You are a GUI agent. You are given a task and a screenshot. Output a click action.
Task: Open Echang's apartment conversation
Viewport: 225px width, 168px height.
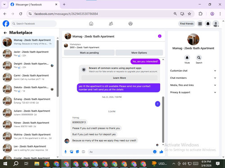tap(28, 101)
